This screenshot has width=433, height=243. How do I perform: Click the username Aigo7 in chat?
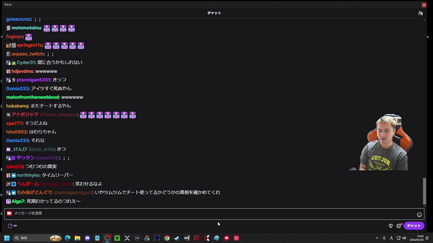[x=18, y=201]
